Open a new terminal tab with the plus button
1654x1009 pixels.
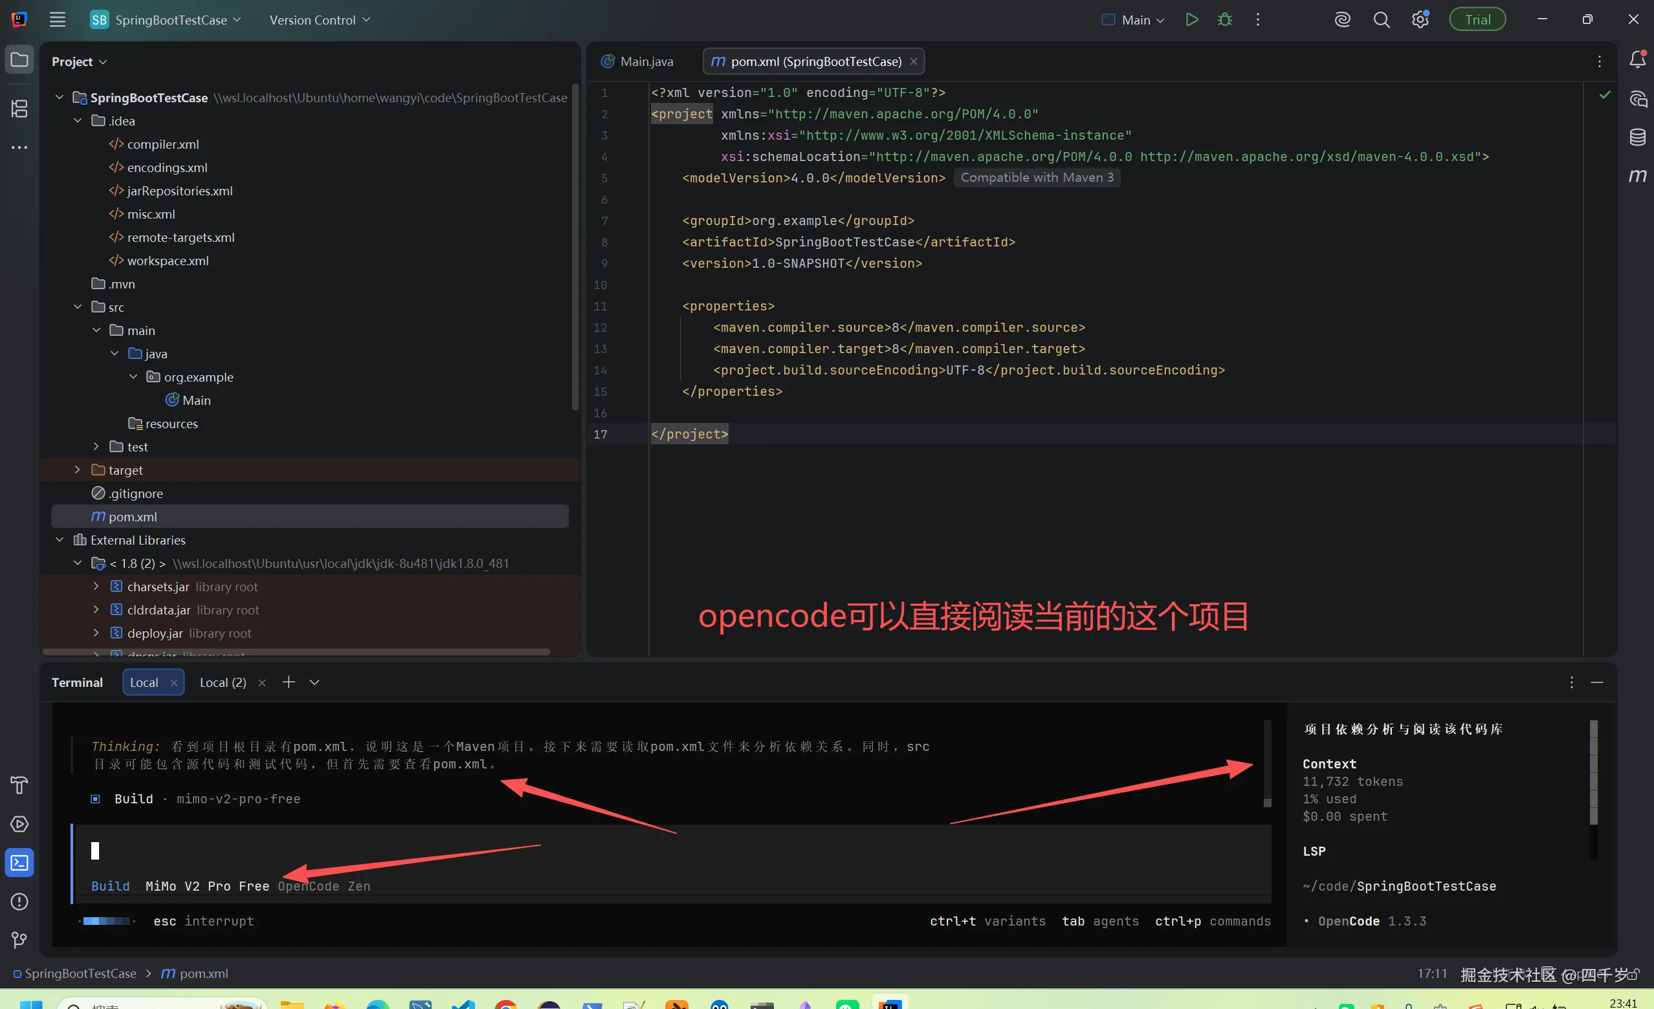(288, 682)
